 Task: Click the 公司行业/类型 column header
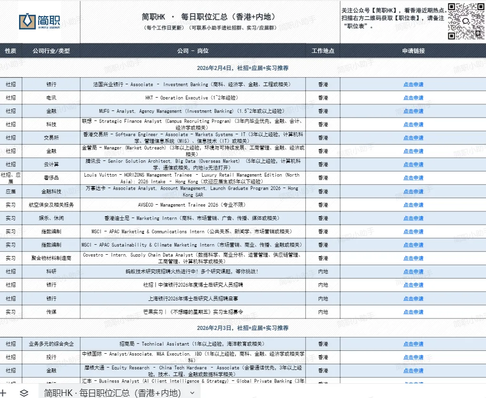51,50
